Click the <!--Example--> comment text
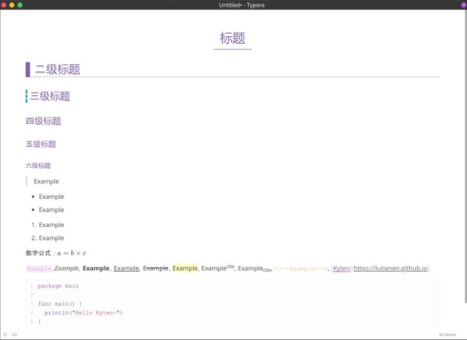The width and height of the screenshot is (467, 340). (301, 269)
